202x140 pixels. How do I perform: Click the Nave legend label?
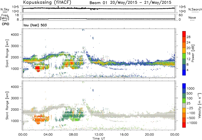tap(192, 18)
